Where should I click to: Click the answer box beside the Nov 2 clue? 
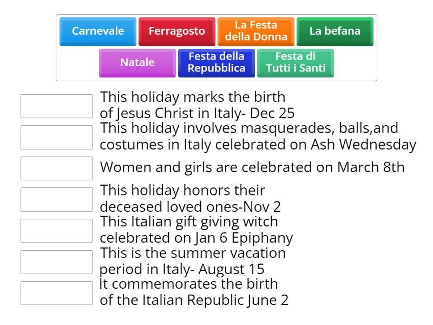click(x=56, y=199)
